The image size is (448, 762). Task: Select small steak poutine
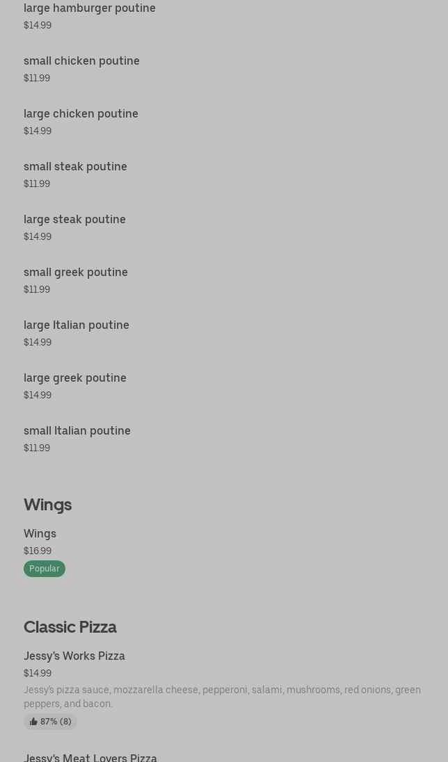75,167
